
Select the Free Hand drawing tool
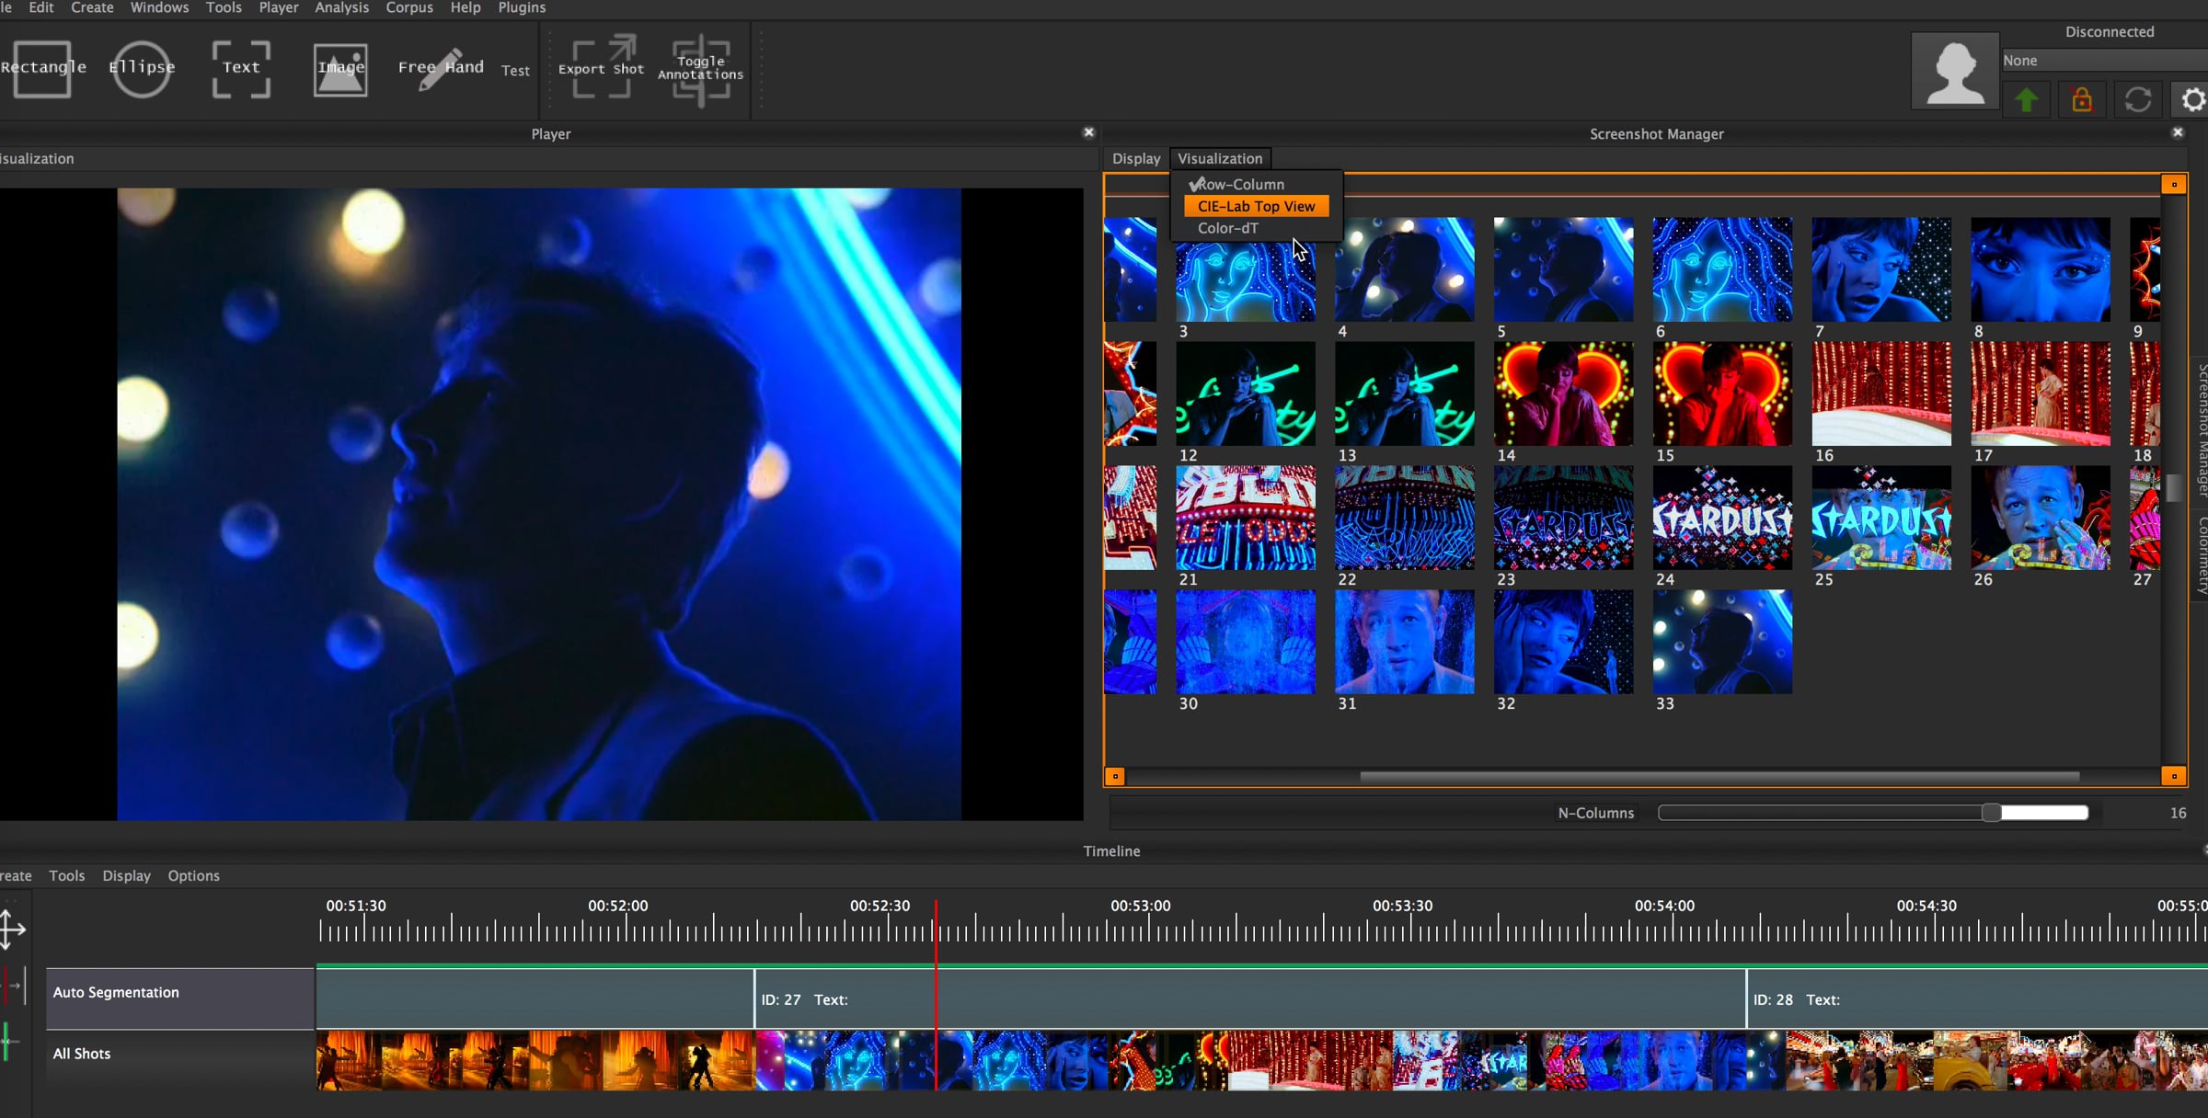[x=441, y=68]
